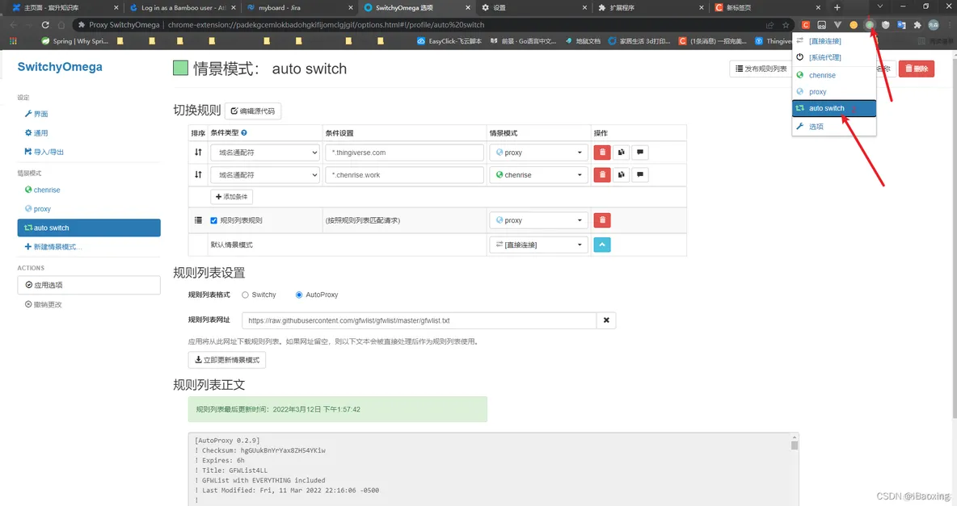Viewport: 957px width, 506px height.
Task: Change profile dropdown for *.chenrise.work rule
Action: [539, 175]
